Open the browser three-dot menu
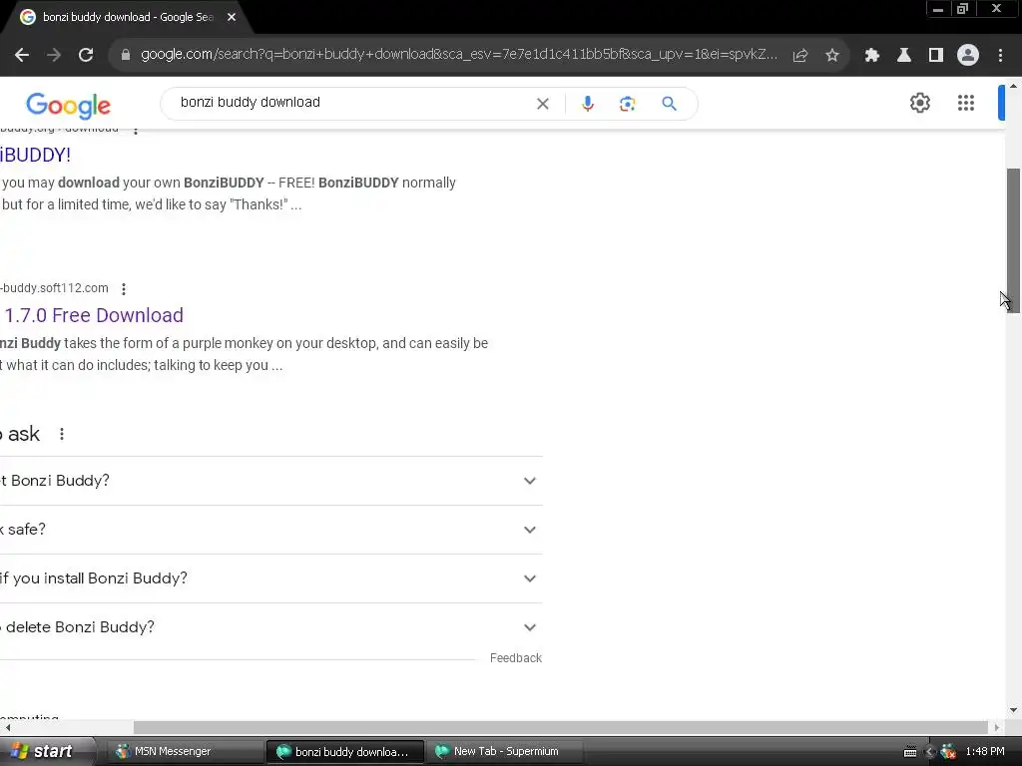Image resolution: width=1022 pixels, height=766 pixels. point(1000,56)
